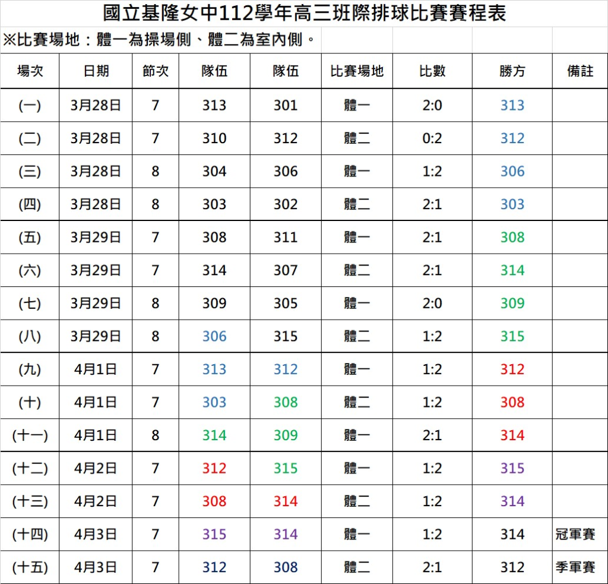Click team 311 in row (五)

click(286, 237)
